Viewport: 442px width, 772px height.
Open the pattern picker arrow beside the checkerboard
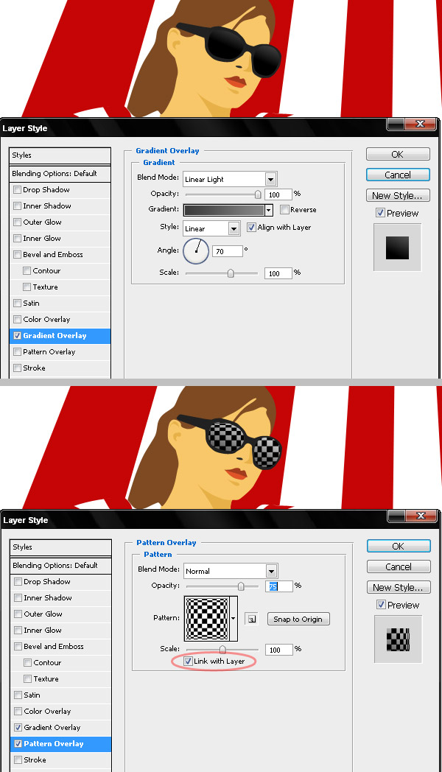[x=234, y=618]
